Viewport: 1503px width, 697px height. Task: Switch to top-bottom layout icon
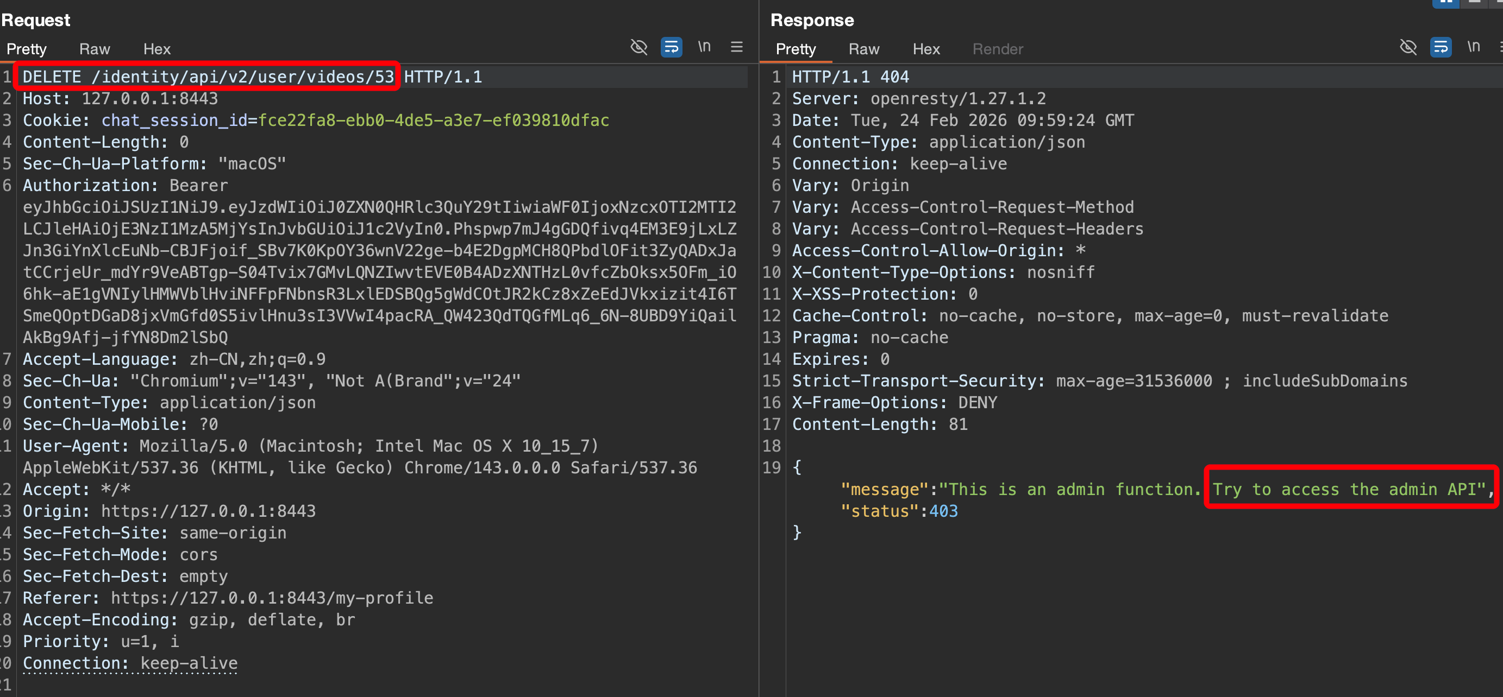tap(1474, 3)
